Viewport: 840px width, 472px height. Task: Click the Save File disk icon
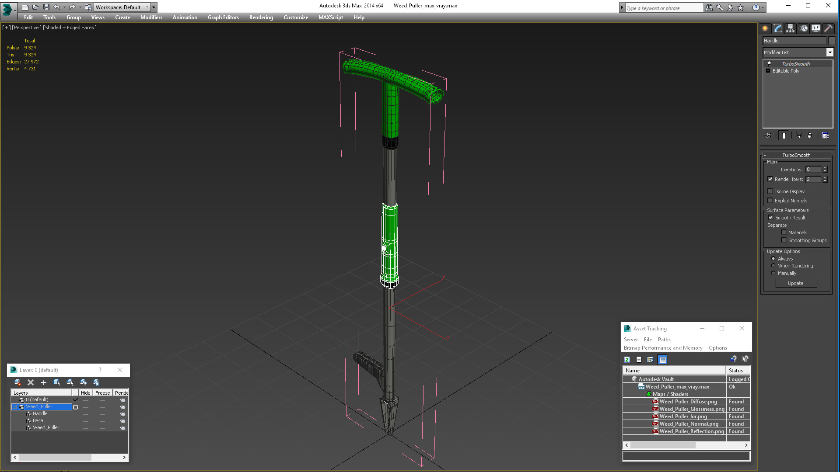pyautogui.click(x=46, y=7)
